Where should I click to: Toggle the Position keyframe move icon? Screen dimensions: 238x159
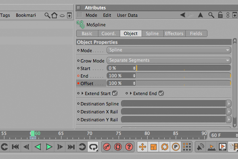pyautogui.click(x=142, y=147)
